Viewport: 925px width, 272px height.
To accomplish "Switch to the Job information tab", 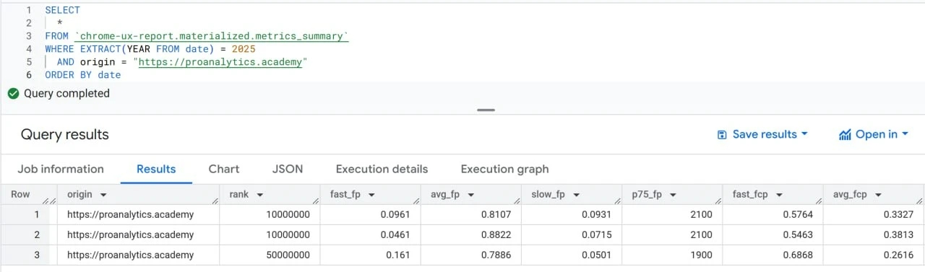I will pyautogui.click(x=61, y=169).
